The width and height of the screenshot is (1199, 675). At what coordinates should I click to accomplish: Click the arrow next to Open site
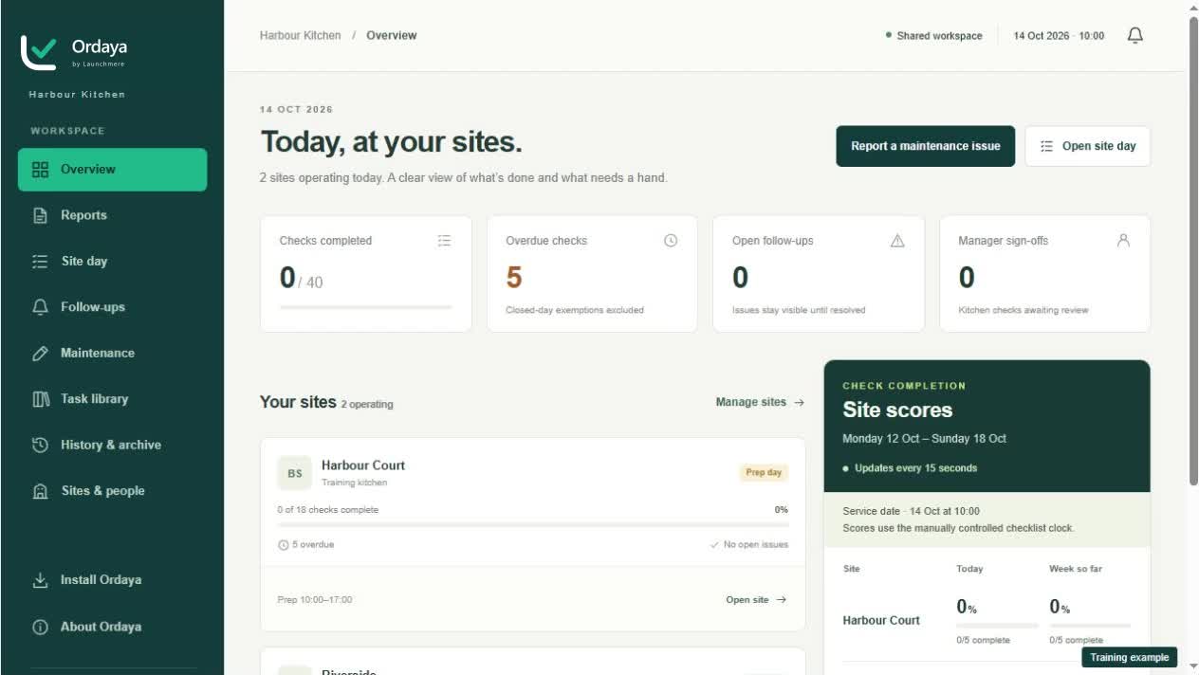pyautogui.click(x=781, y=600)
